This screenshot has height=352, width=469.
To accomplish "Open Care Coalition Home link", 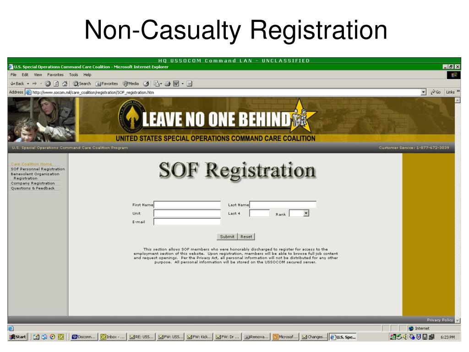I will pyautogui.click(x=32, y=164).
